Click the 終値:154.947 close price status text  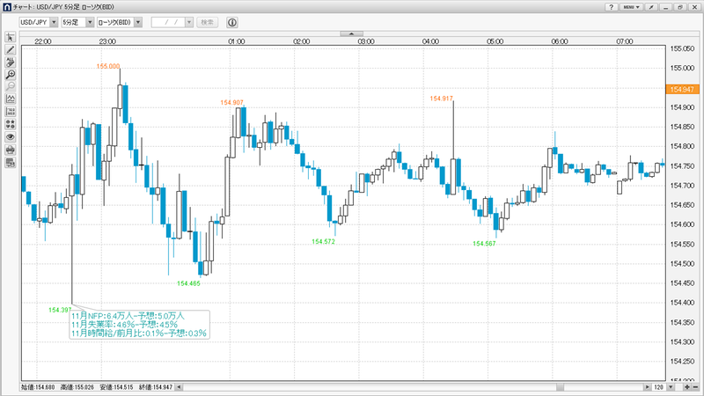click(x=156, y=387)
